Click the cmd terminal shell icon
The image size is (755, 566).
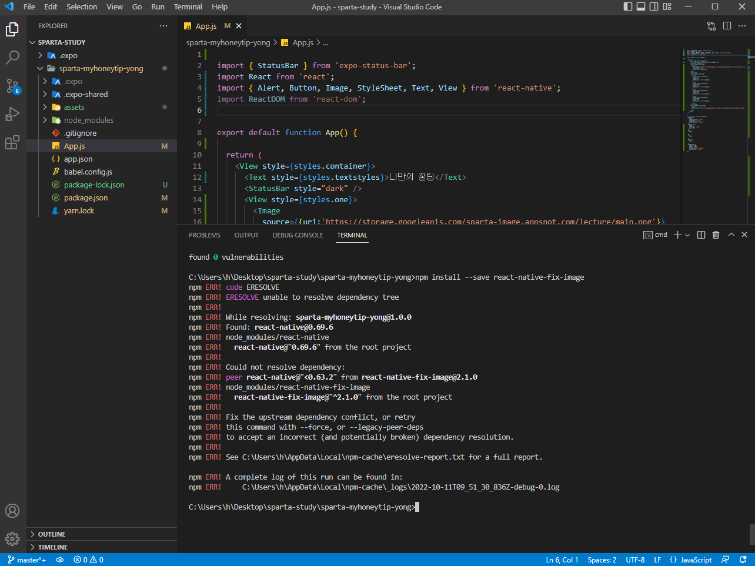click(647, 235)
